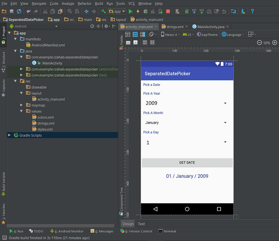This screenshot has width=279, height=241.
Task: Expand Gradle Scripts node
Action: tap(9, 135)
